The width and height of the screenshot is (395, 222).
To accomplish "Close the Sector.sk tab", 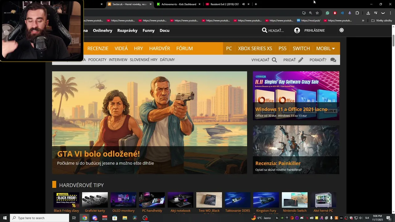I will click(151, 4).
